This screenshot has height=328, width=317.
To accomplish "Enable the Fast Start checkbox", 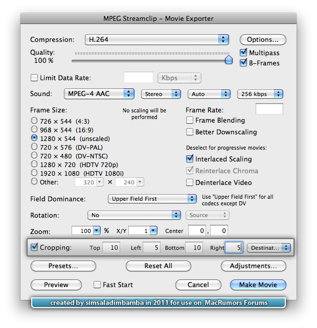I will [x=97, y=285].
